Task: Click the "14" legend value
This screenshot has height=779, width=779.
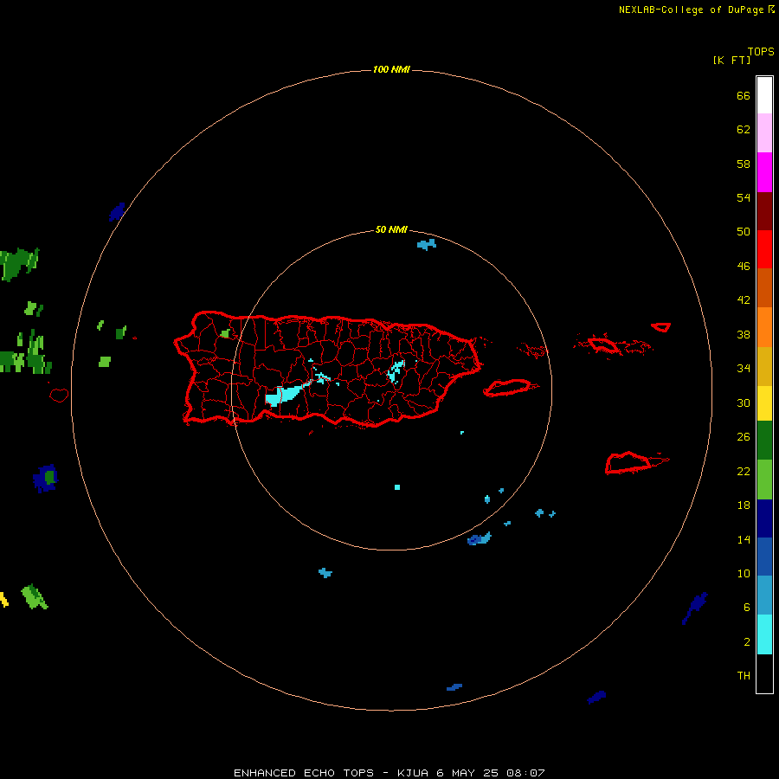Action: pyautogui.click(x=744, y=539)
